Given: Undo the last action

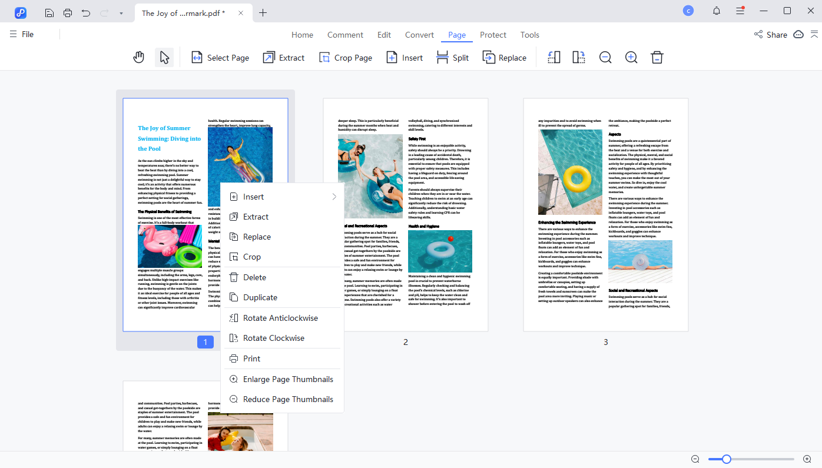Looking at the screenshot, I should click(x=86, y=12).
